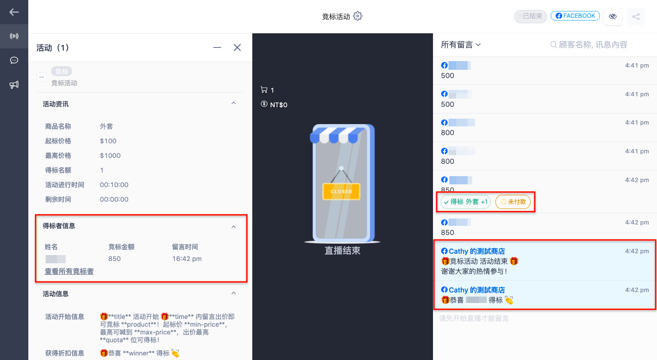The height and width of the screenshot is (360, 657).
Task: Collapse the 活动信息 section
Action: [x=234, y=293]
